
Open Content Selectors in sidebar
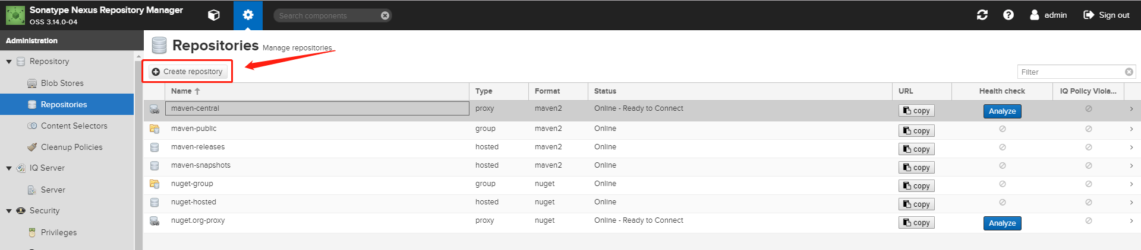point(74,126)
